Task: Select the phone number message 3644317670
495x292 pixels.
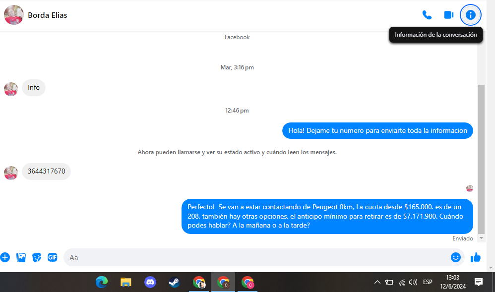Action: [47, 172]
